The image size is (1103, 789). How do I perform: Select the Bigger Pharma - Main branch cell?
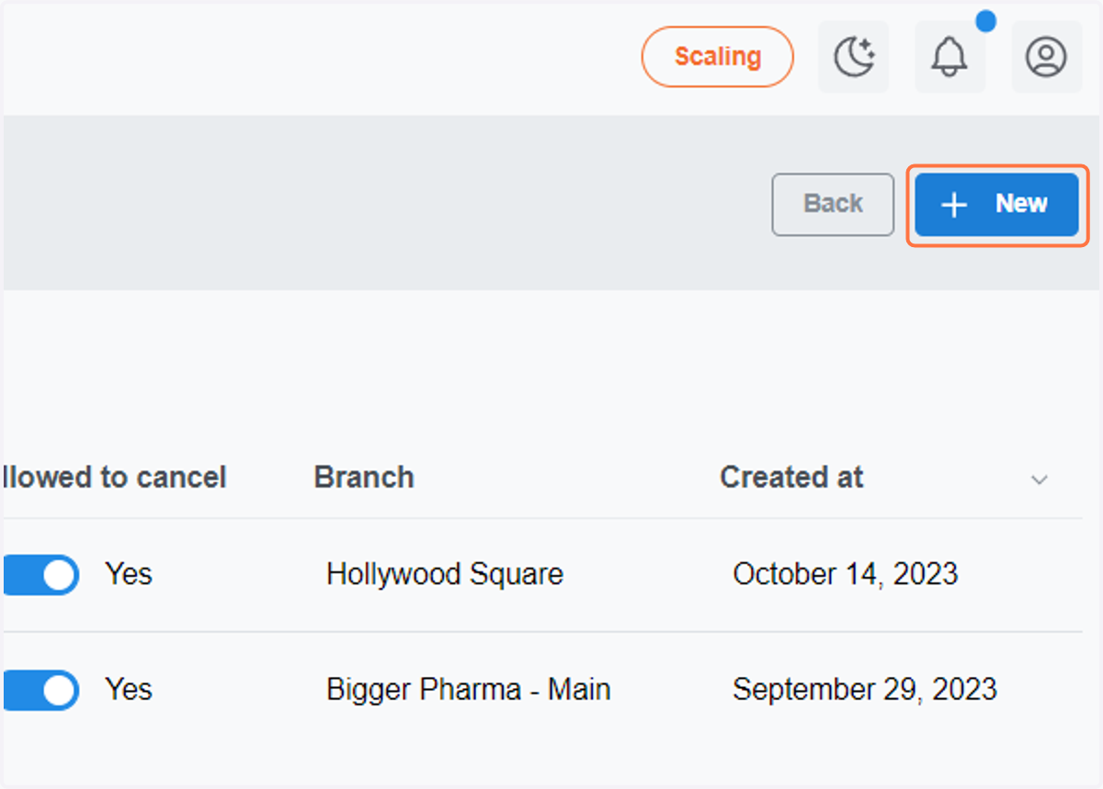(469, 690)
